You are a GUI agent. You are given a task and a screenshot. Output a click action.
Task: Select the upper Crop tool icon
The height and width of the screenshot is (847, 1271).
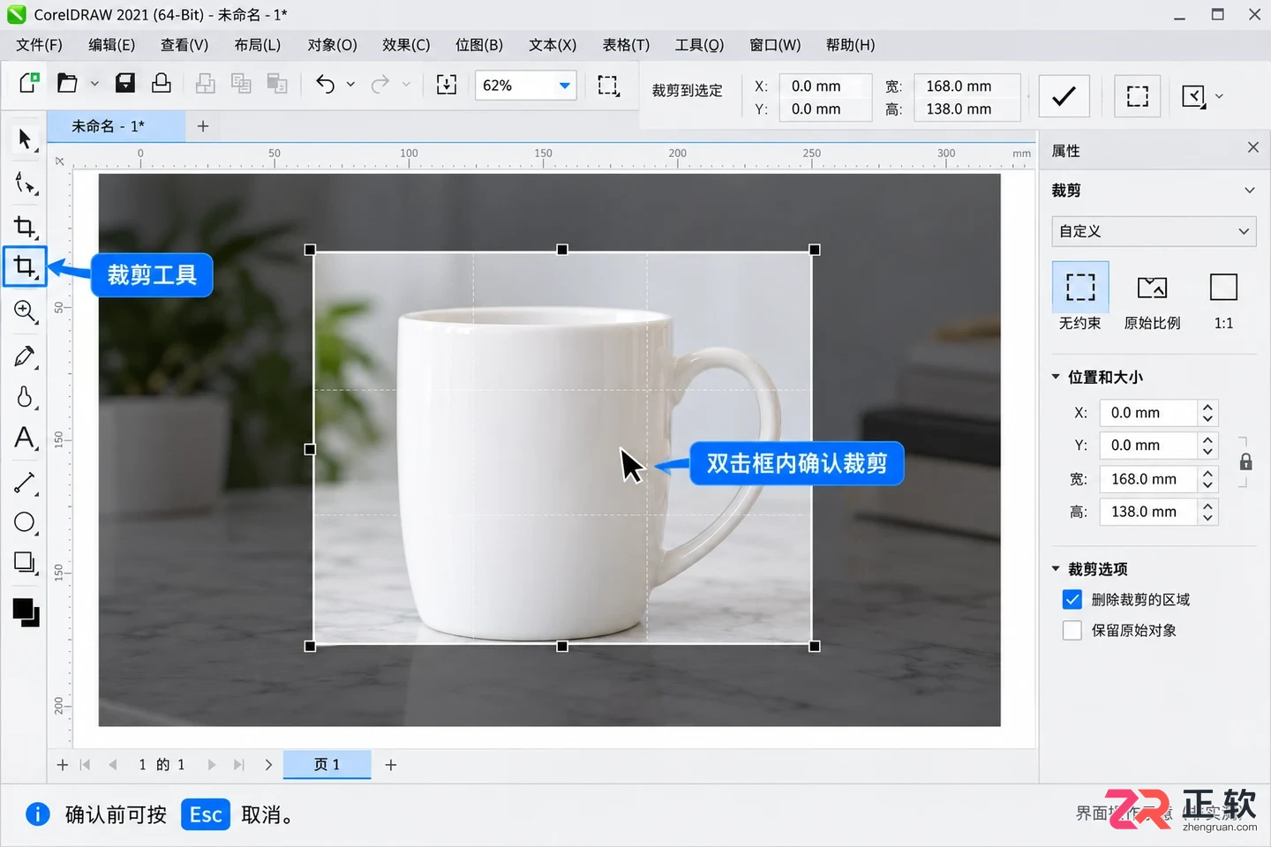tap(25, 227)
